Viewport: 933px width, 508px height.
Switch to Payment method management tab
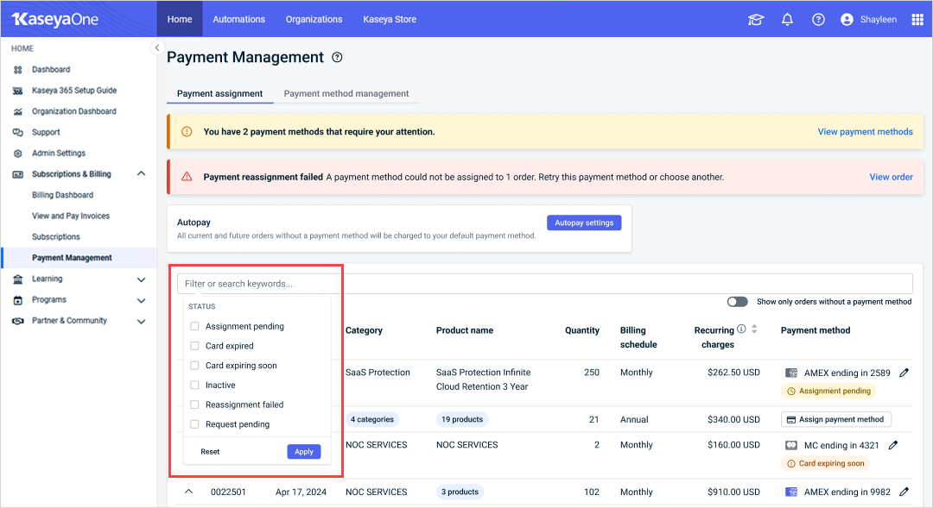pyautogui.click(x=346, y=93)
